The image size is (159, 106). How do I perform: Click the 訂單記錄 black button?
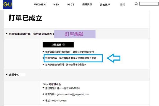point(58,44)
